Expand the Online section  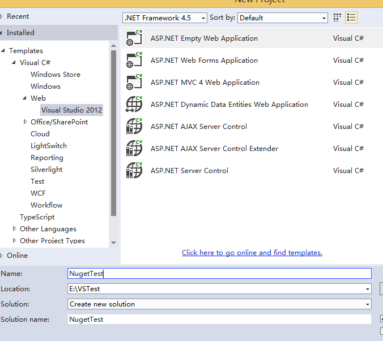[1, 256]
